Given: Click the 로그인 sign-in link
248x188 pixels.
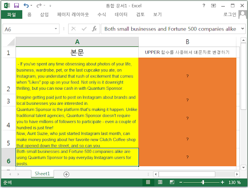Looking at the screenshot, I should coord(230,15).
